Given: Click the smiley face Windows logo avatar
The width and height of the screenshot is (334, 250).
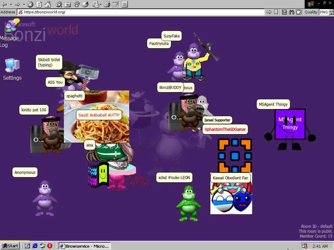Looking at the screenshot, I should pos(99,175).
